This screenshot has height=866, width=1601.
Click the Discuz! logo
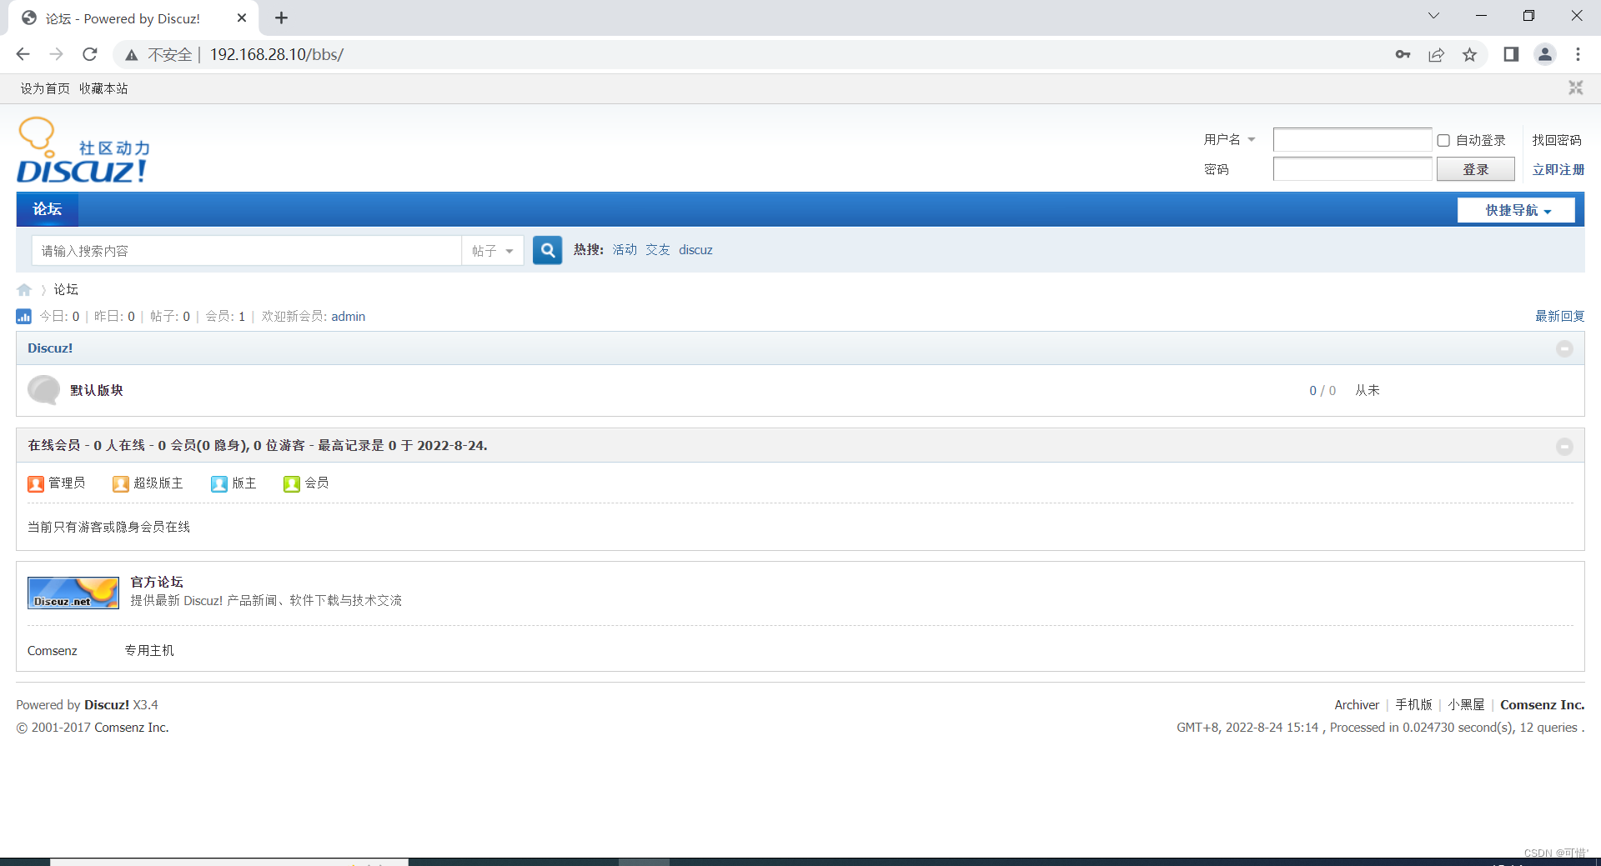83,151
